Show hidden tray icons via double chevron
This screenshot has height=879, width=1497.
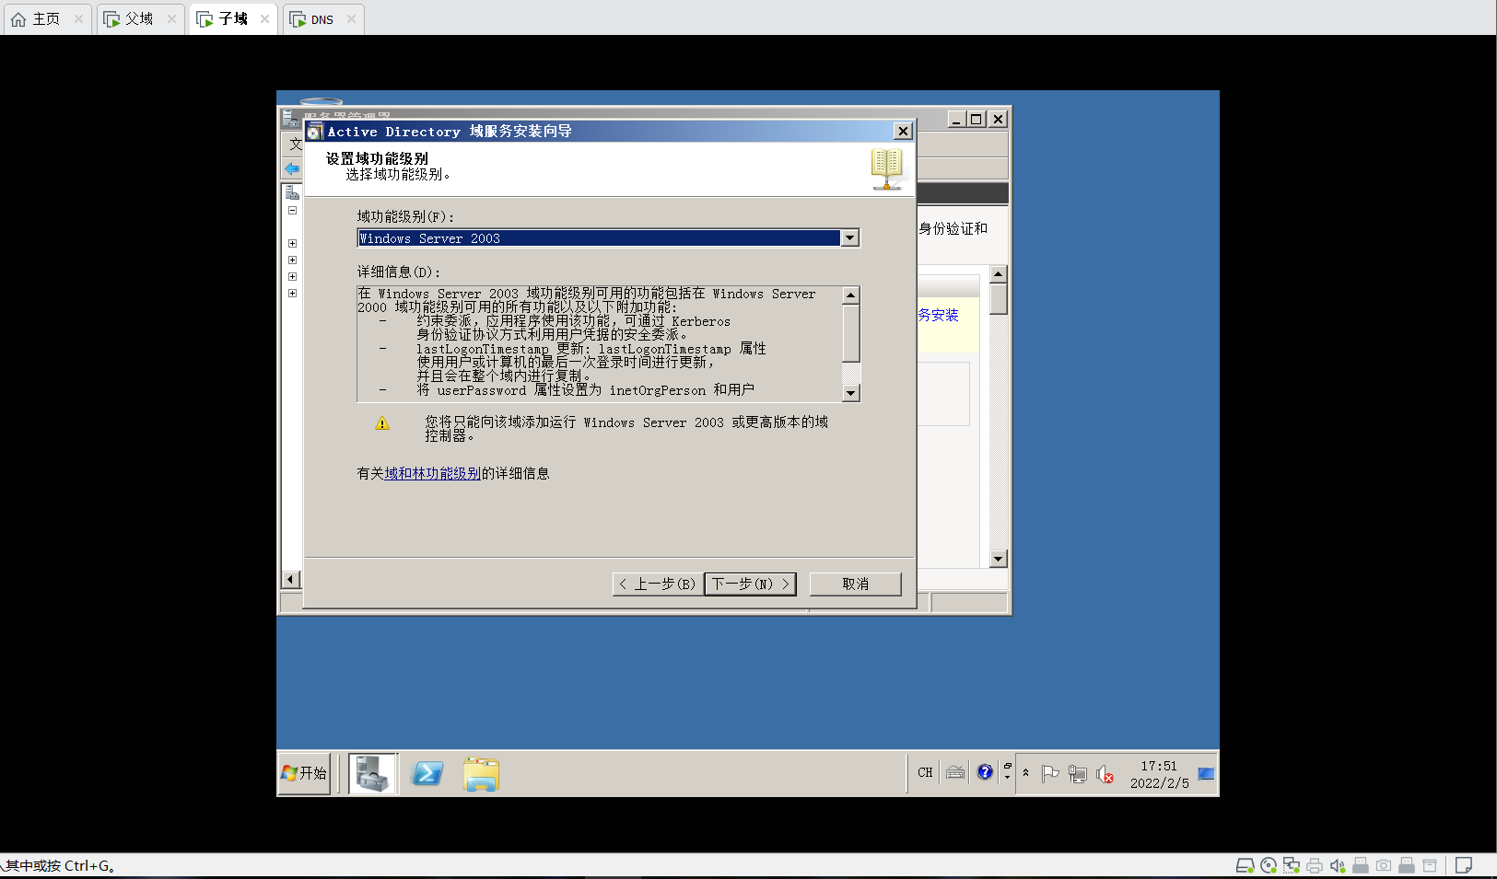click(1025, 773)
